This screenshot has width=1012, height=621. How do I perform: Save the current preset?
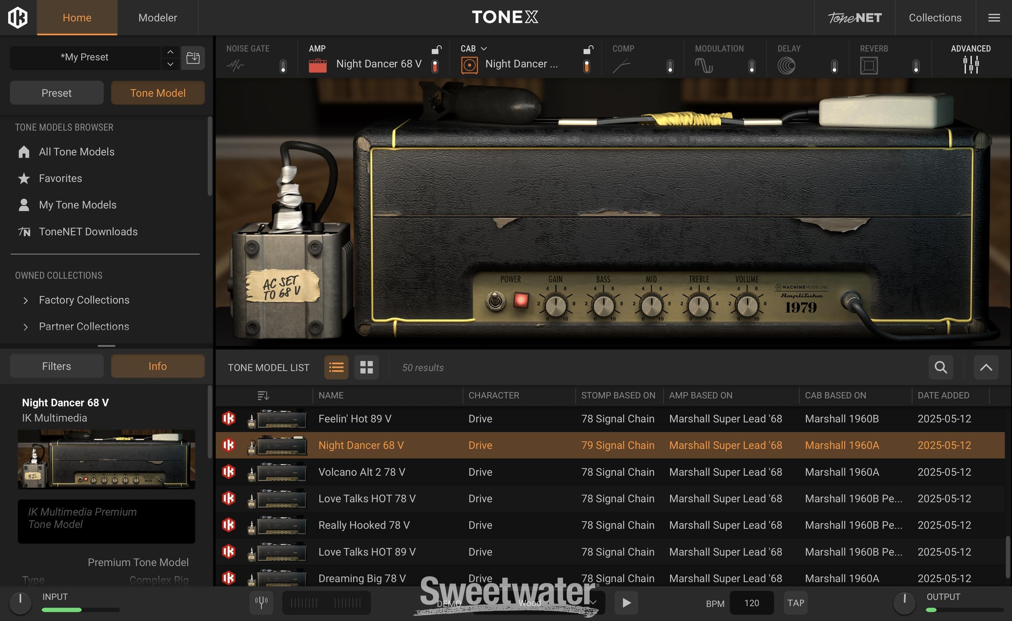point(193,58)
